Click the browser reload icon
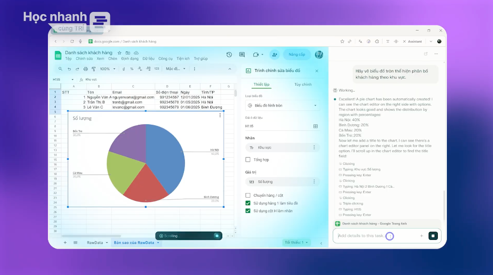 coord(72,41)
